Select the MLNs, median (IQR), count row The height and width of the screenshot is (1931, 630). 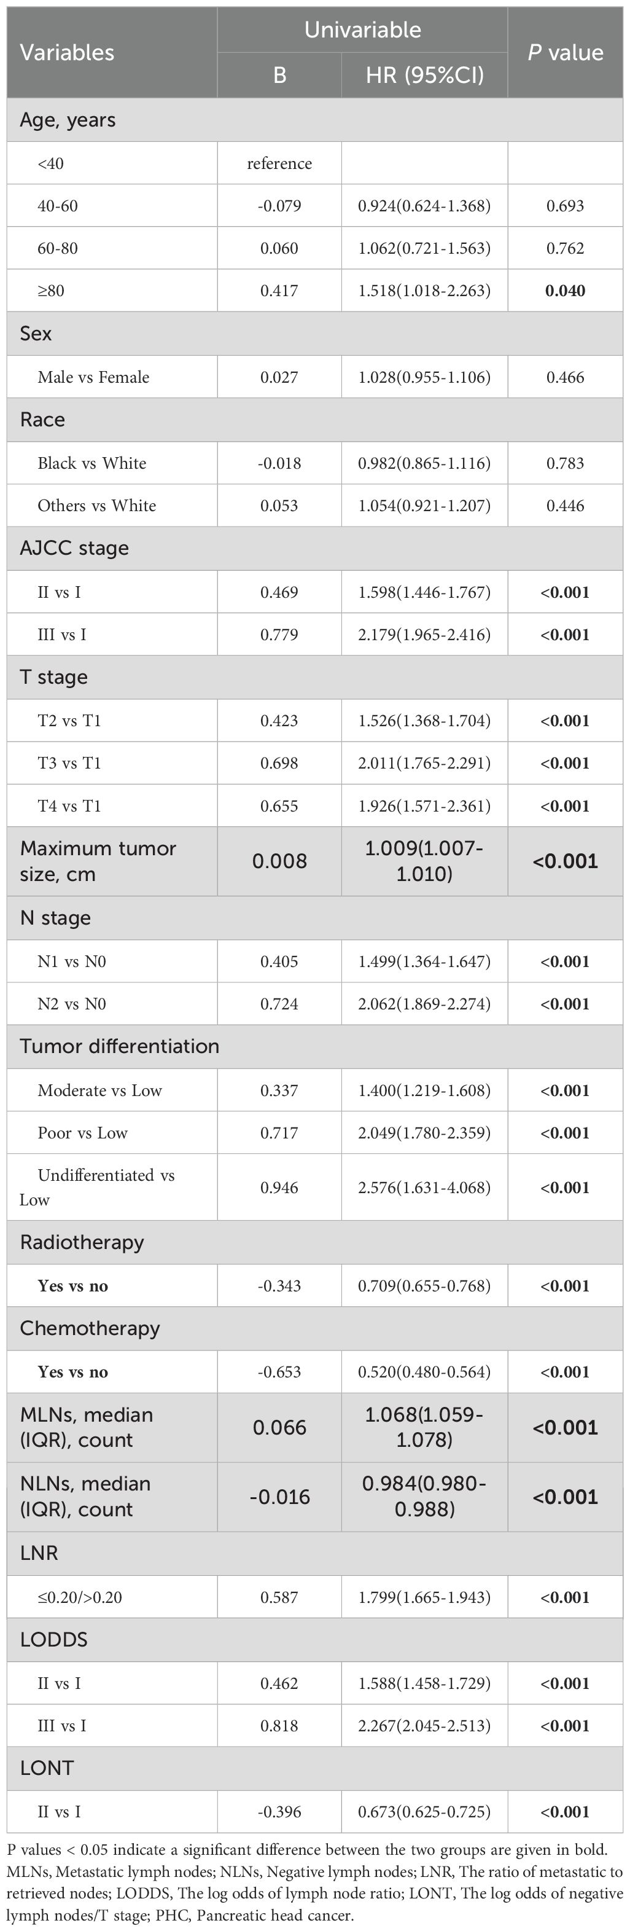pos(314,1427)
